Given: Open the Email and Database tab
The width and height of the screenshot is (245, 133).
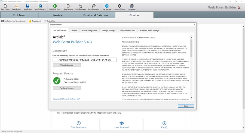Looking at the screenshot, I should pos(96,15).
